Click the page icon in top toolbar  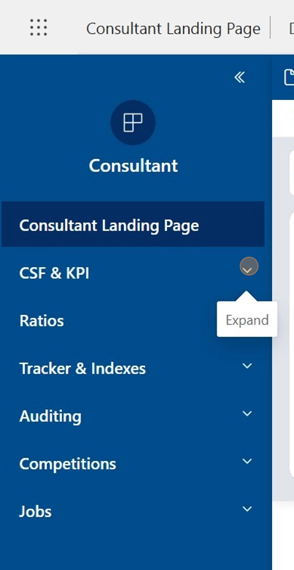(289, 77)
